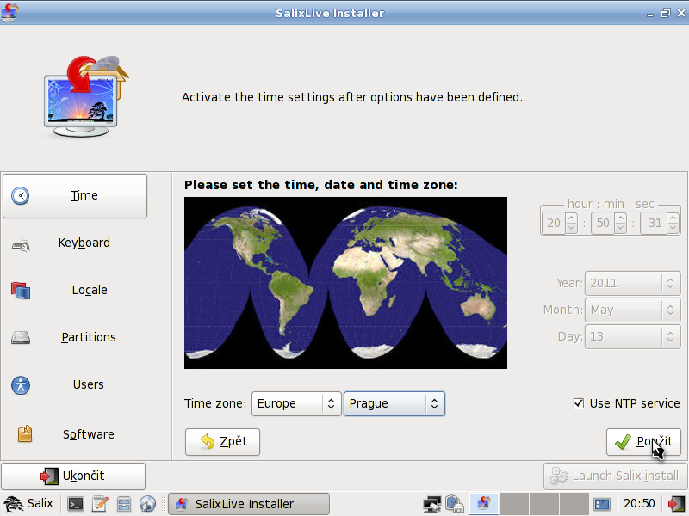
Task: Click the seconds field showing 31
Action: [655, 223]
